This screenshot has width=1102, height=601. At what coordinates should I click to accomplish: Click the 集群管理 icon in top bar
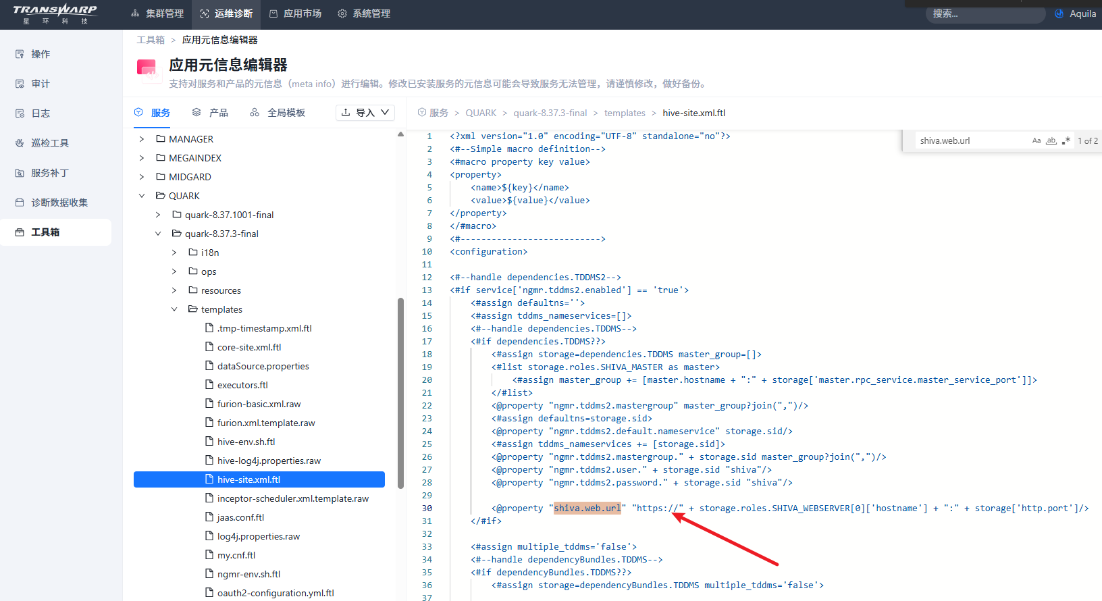pyautogui.click(x=135, y=14)
